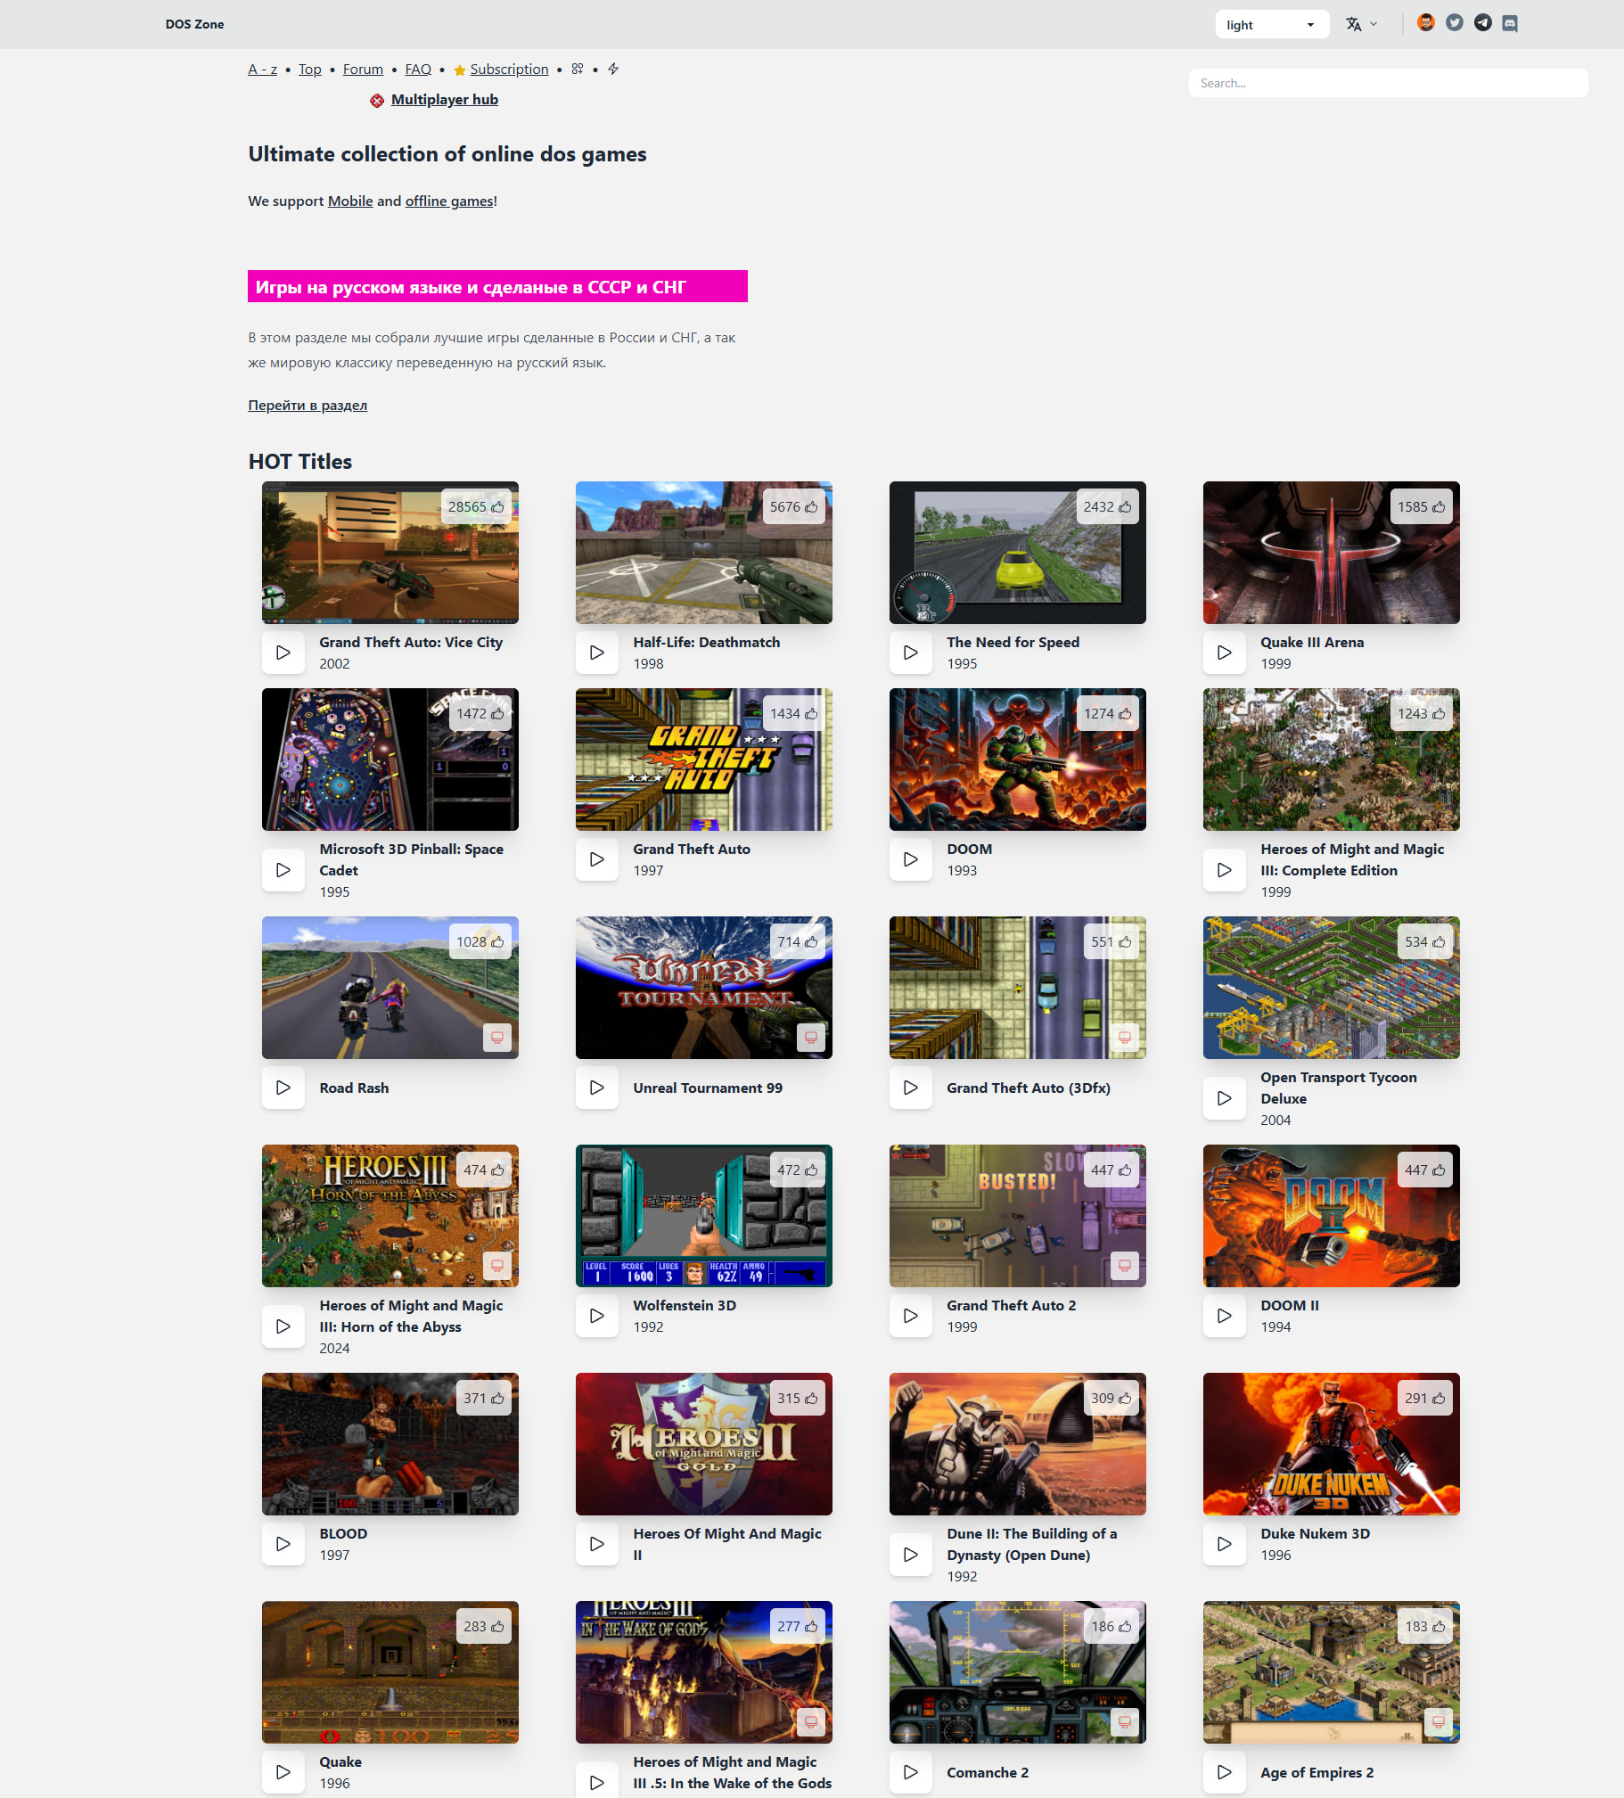Click the red monitor badge on Age of Empires 2
This screenshot has height=1798, width=1624.
(1439, 1723)
